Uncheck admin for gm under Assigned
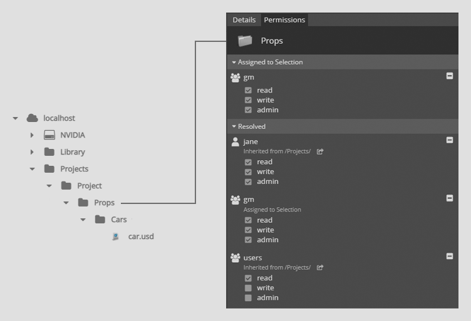Screen dimensions: 471x321 pyautogui.click(x=248, y=110)
